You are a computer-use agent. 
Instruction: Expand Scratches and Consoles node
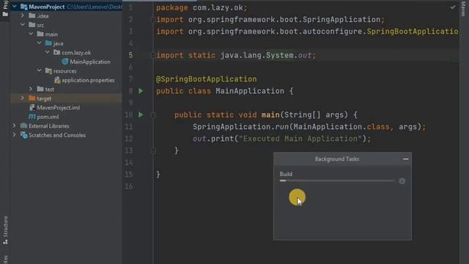14,135
